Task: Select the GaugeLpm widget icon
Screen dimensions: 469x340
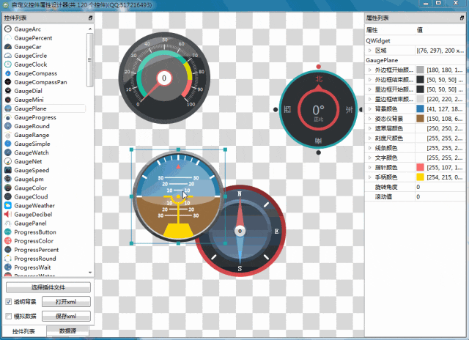Action: pos(8,179)
